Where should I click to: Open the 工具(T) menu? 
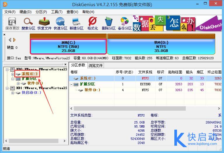click(x=57, y=12)
